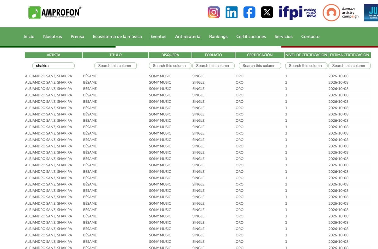Select Prensa in the navigation bar

pos(77,36)
